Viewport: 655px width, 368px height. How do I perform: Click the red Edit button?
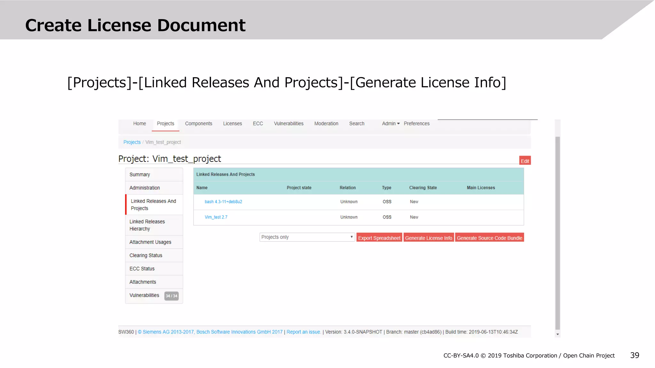point(525,161)
